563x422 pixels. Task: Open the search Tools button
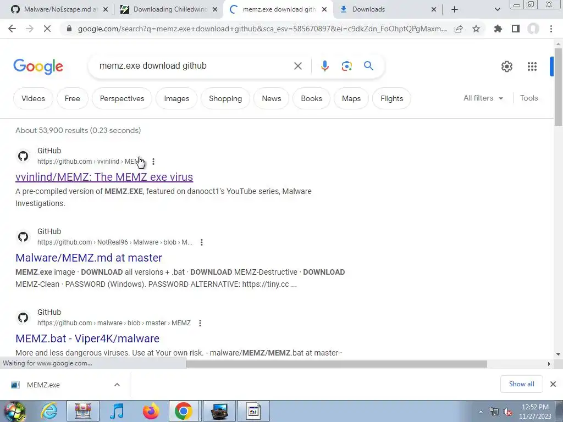pyautogui.click(x=529, y=98)
